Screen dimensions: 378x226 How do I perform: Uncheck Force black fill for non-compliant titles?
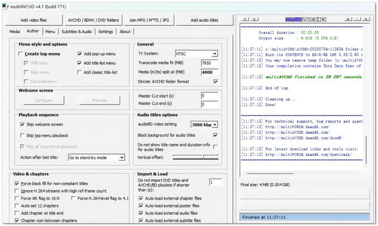point(17,183)
